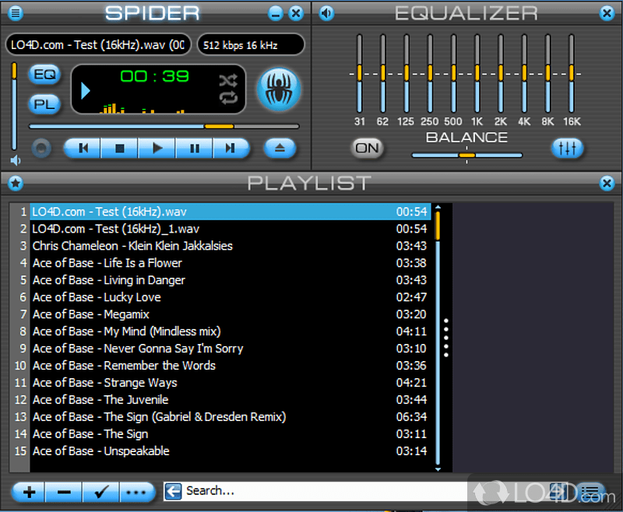The height and width of the screenshot is (512, 623).
Task: Select Ace of Base - My Mind (Mindless mix)
Action: [x=231, y=331]
